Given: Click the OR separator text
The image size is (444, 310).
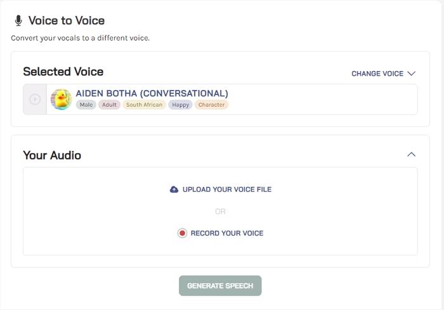Looking at the screenshot, I should (x=220, y=212).
